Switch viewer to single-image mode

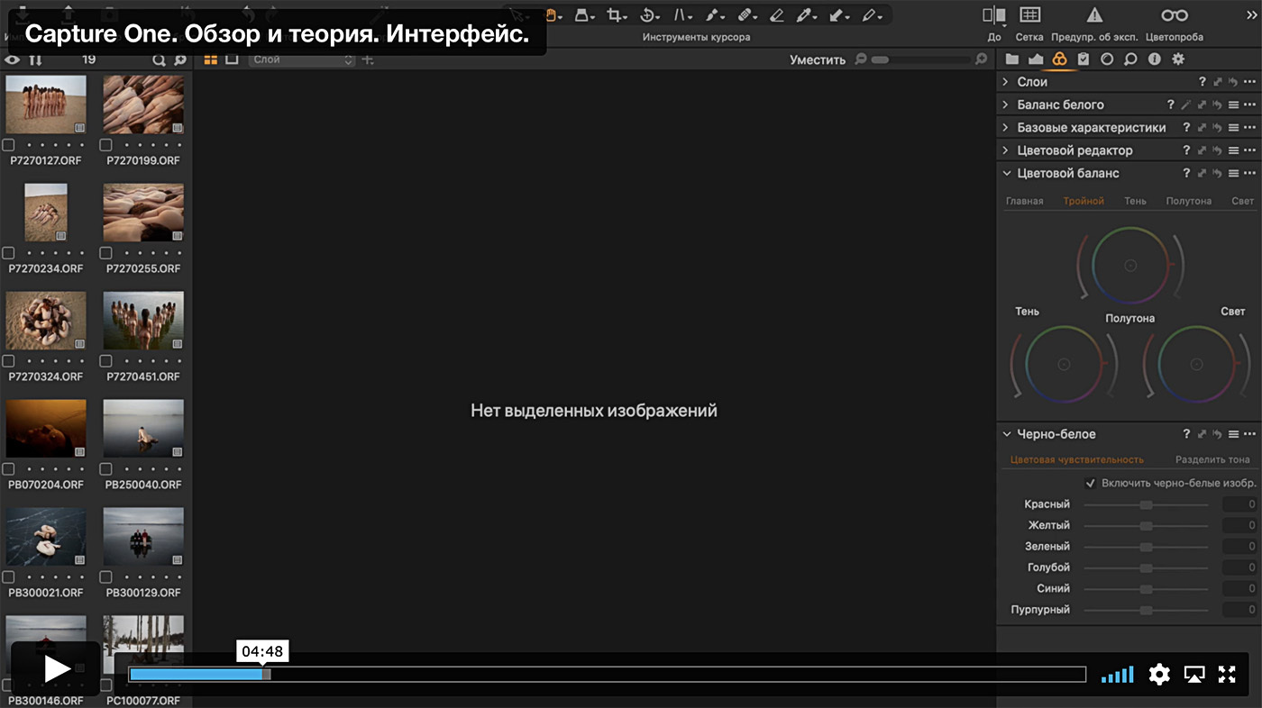pyautogui.click(x=232, y=59)
